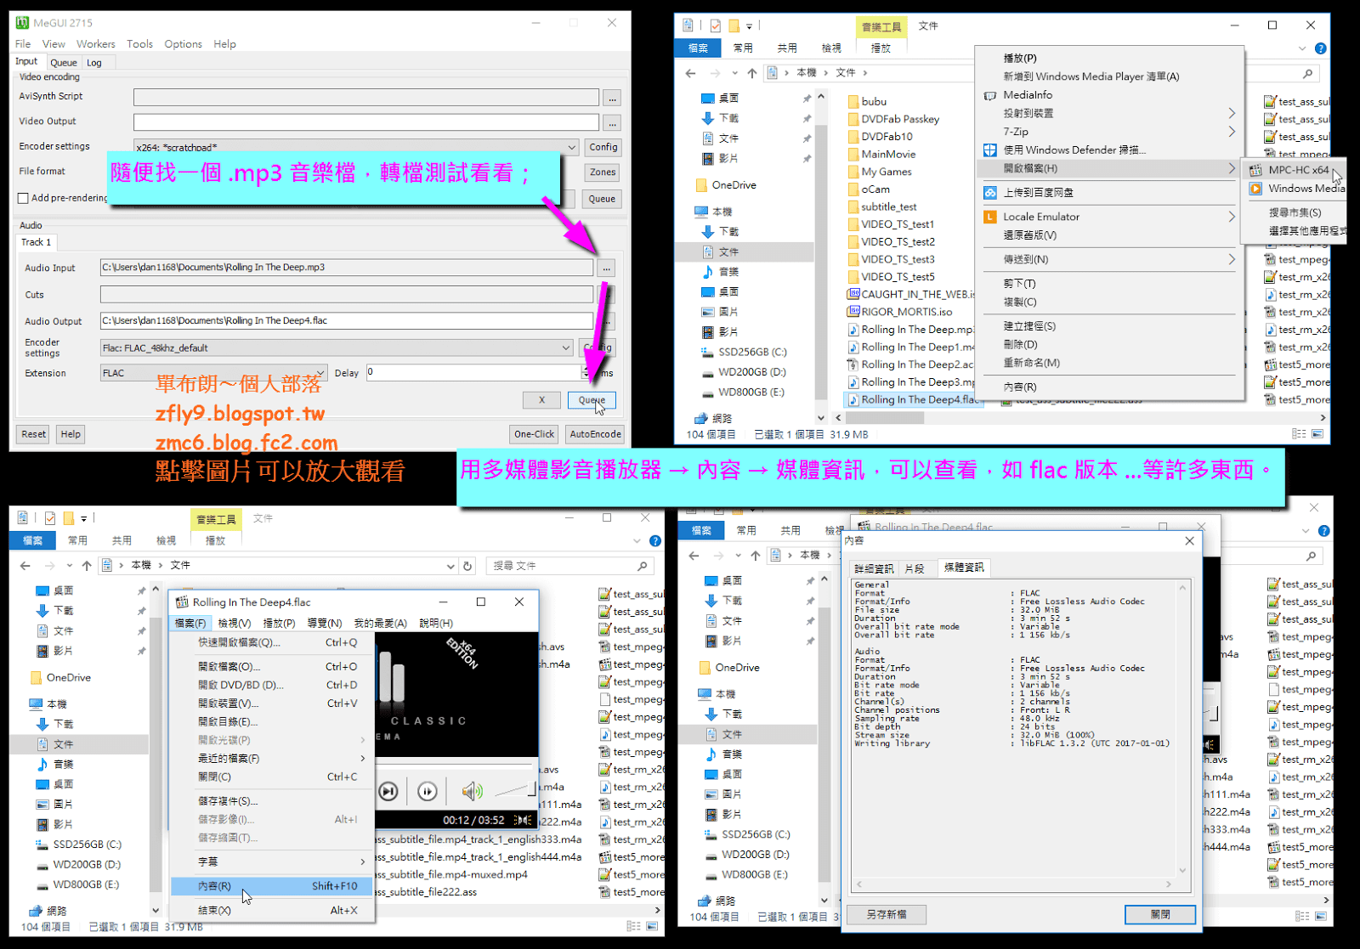Select the CAUGHT_IN_THE_WEB.iso disc image file
1360x949 pixels.
911,295
